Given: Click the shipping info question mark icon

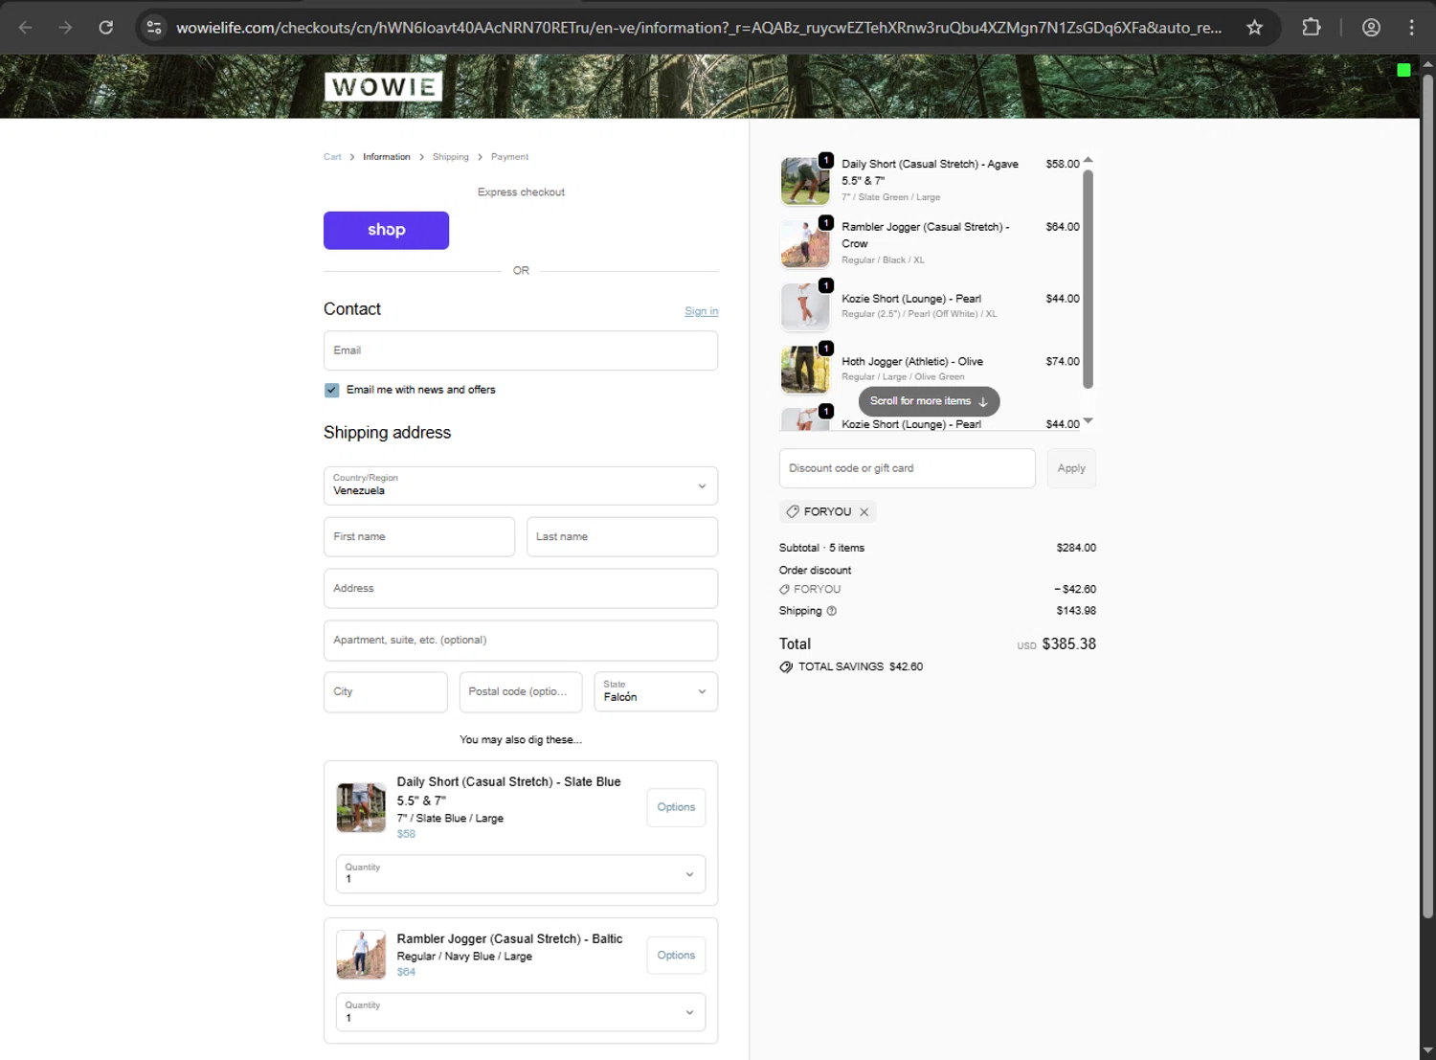Looking at the screenshot, I should 831,611.
